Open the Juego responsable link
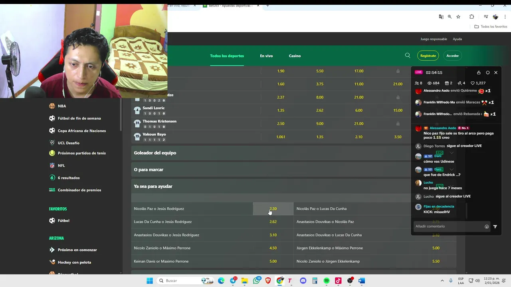This screenshot has width=511, height=287. (434, 39)
